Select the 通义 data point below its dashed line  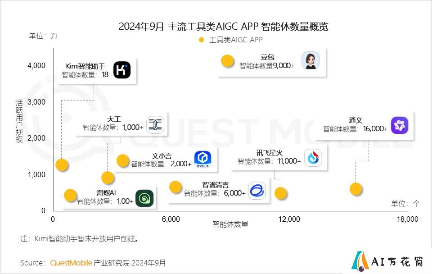tap(355, 189)
